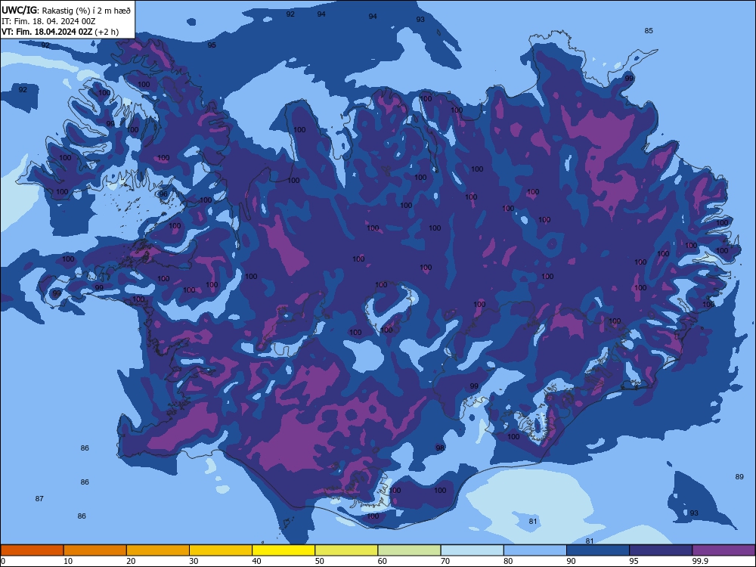Click the map value '87' over the sea
Viewport: 756px width, 567px height.
[x=39, y=498]
